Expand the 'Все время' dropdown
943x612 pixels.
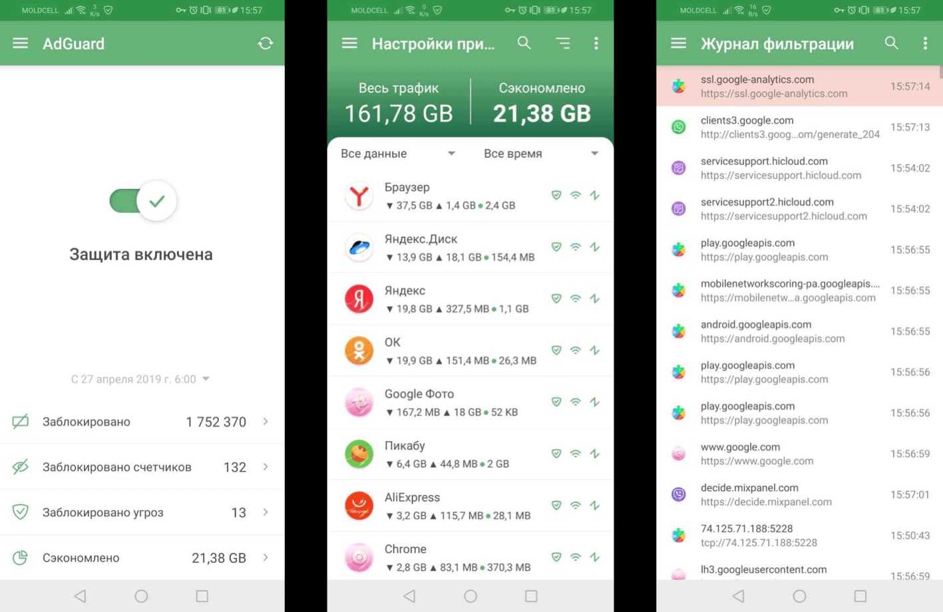541,154
